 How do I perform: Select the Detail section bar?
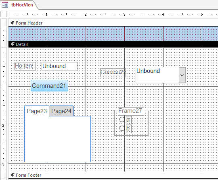(113, 44)
